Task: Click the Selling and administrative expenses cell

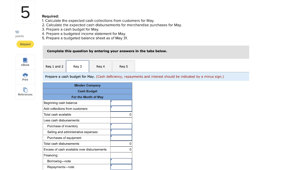Action: tap(121, 132)
